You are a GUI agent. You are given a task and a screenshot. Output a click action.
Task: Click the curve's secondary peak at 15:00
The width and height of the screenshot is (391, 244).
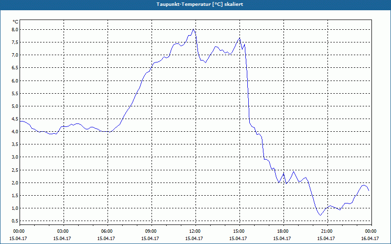click(x=239, y=38)
